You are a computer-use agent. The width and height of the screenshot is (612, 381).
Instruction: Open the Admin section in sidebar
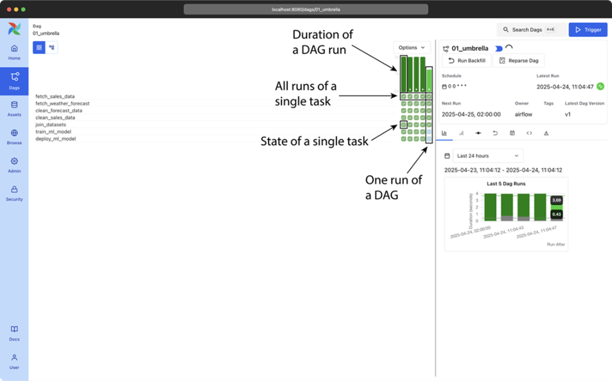(x=14, y=165)
